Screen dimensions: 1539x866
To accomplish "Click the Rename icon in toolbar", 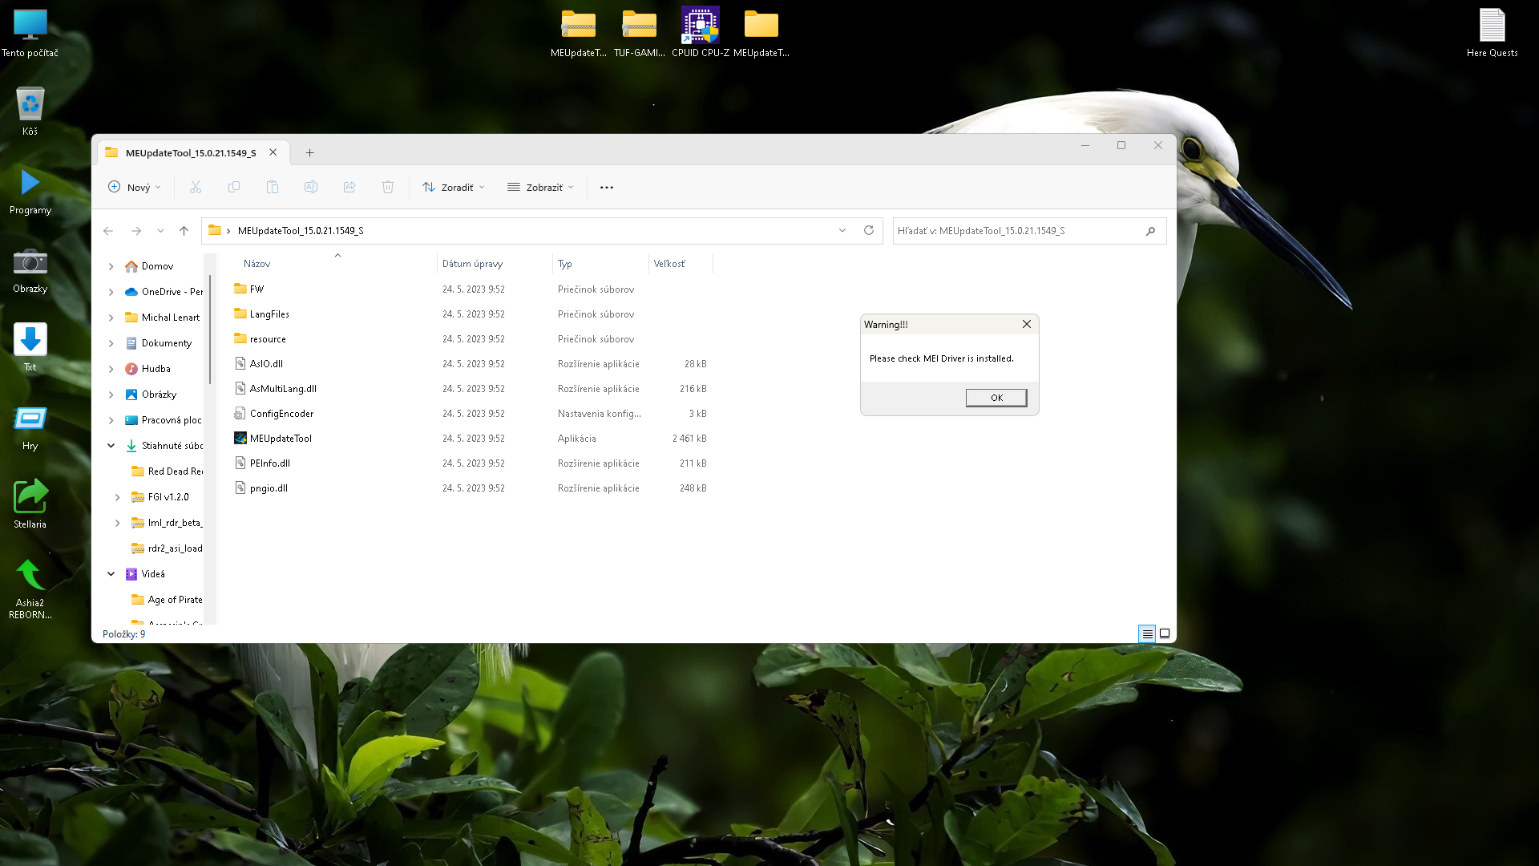I will (311, 187).
